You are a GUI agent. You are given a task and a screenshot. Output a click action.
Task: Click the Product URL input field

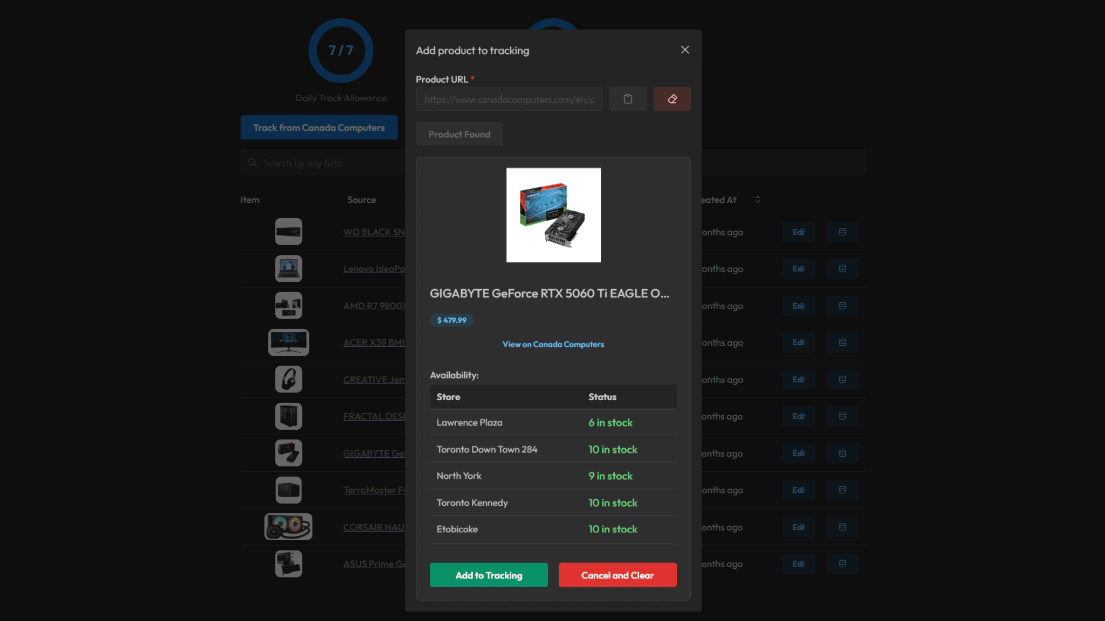509,99
